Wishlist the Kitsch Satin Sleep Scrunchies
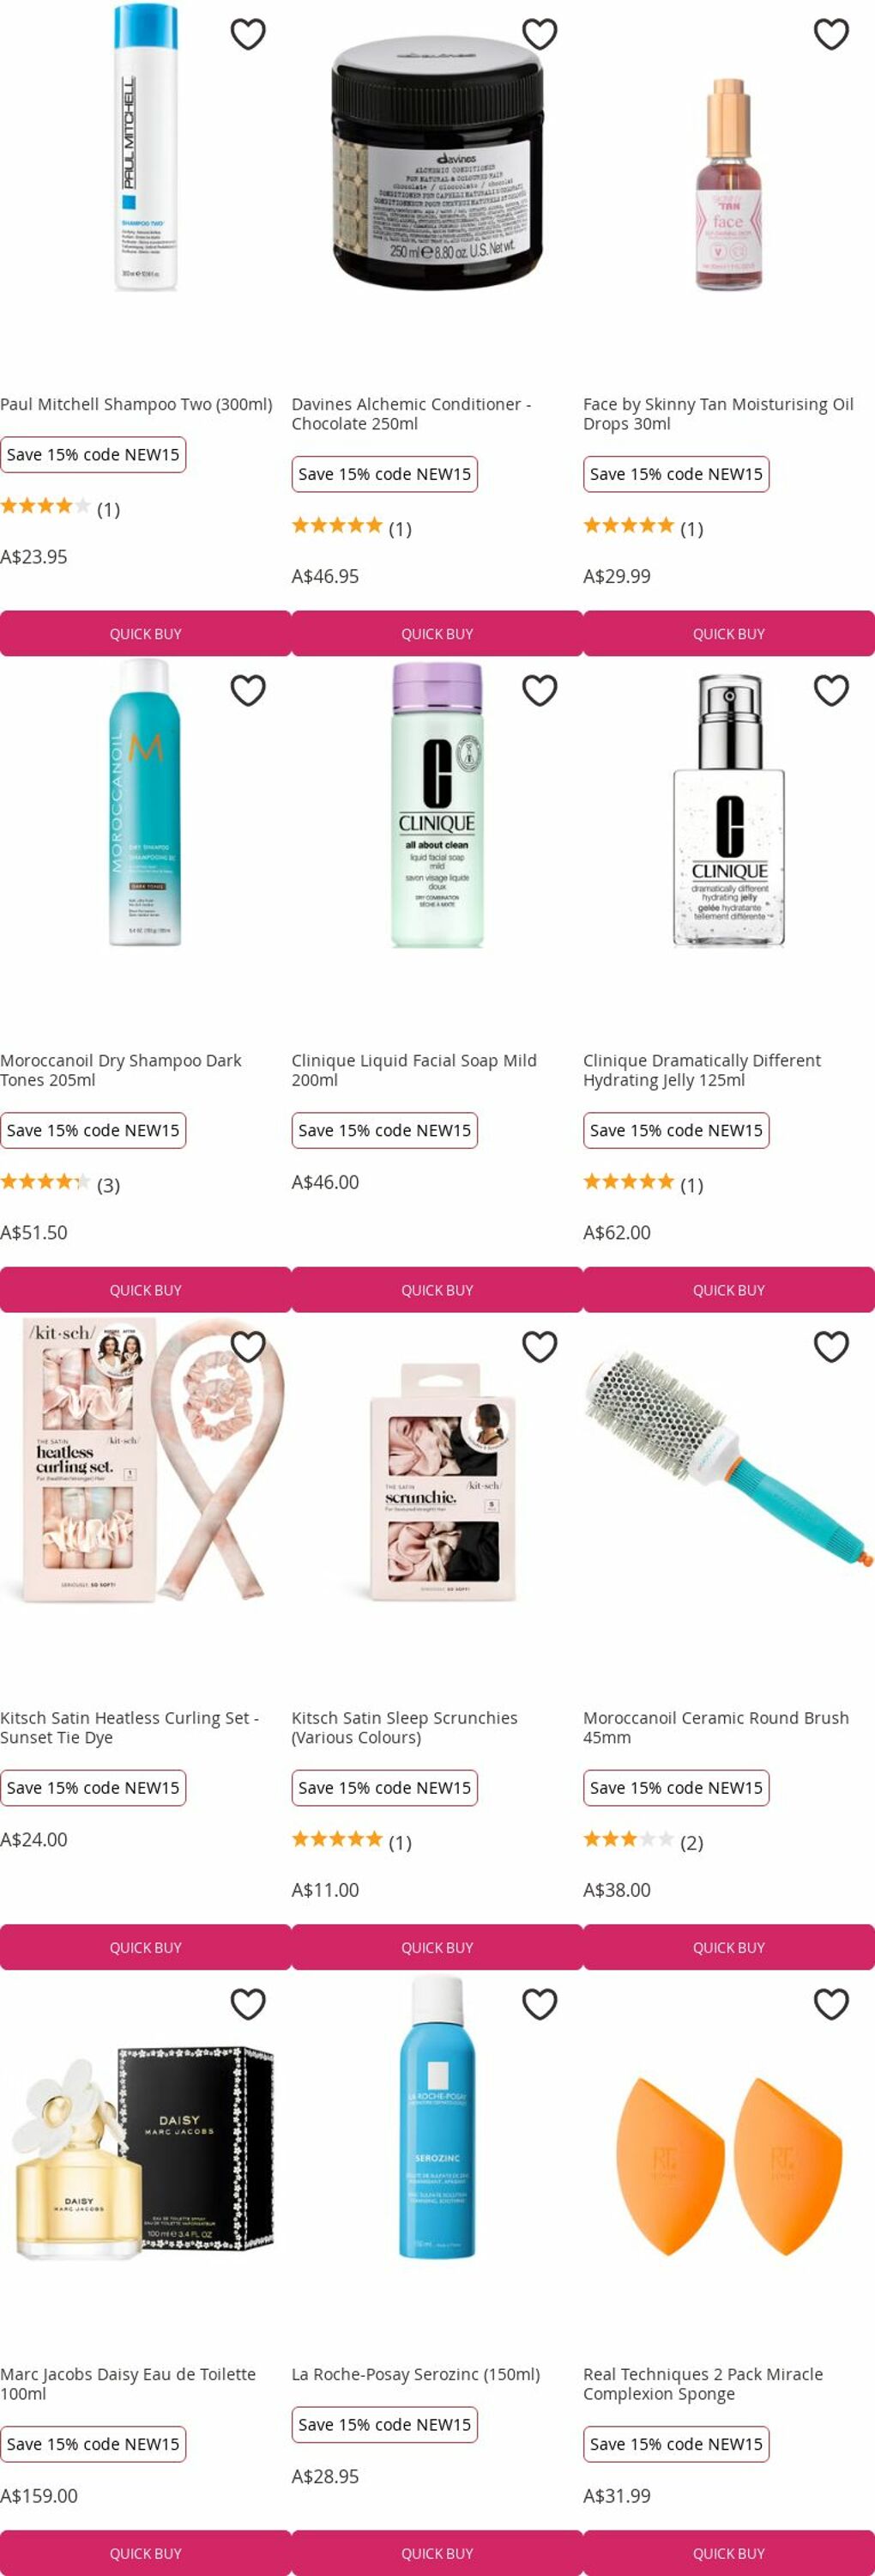This screenshot has height=2576, width=875. (x=540, y=1346)
